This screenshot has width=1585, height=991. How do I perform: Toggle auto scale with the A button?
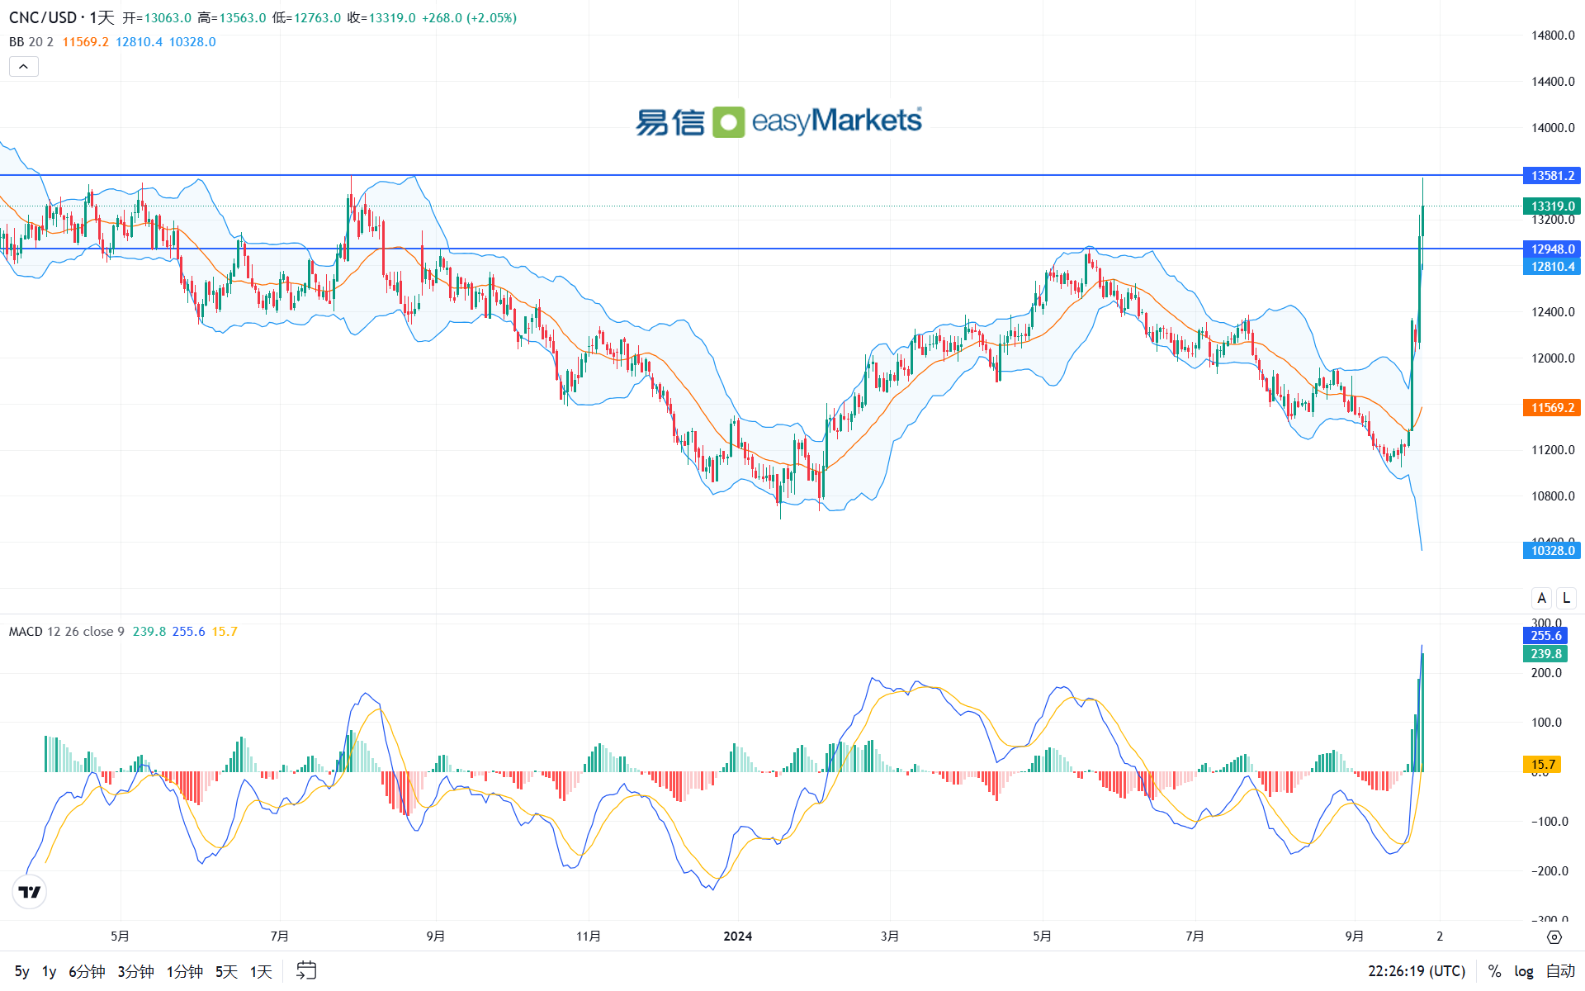(x=1541, y=598)
